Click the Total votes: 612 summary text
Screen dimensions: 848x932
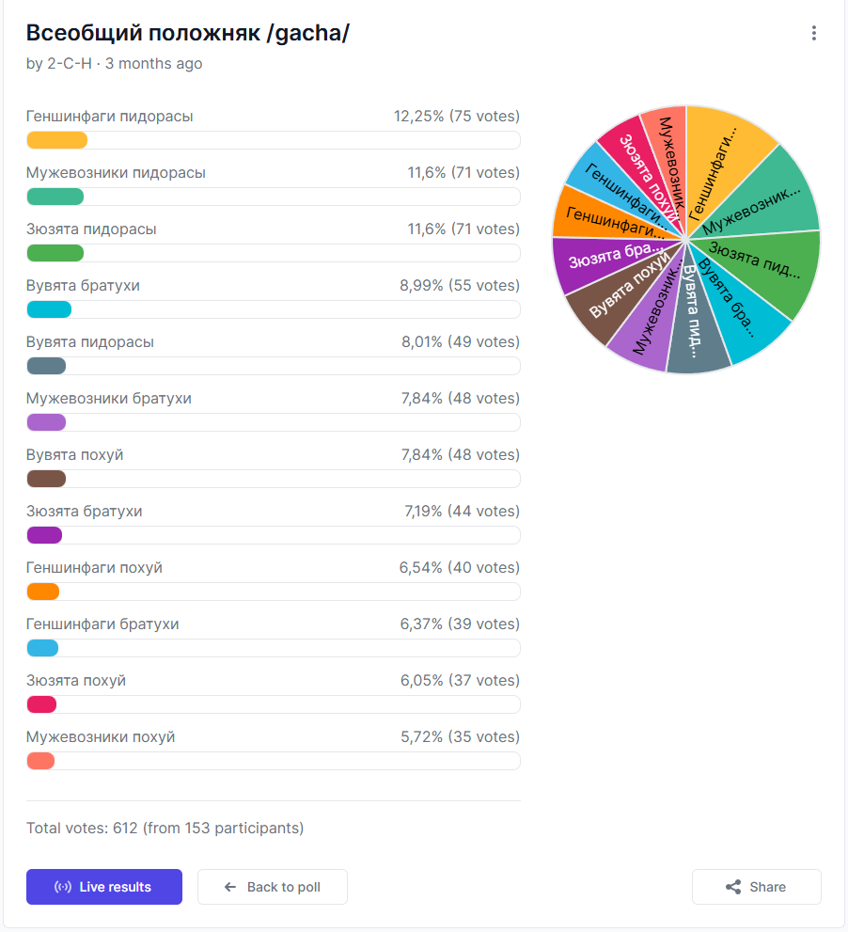click(165, 829)
